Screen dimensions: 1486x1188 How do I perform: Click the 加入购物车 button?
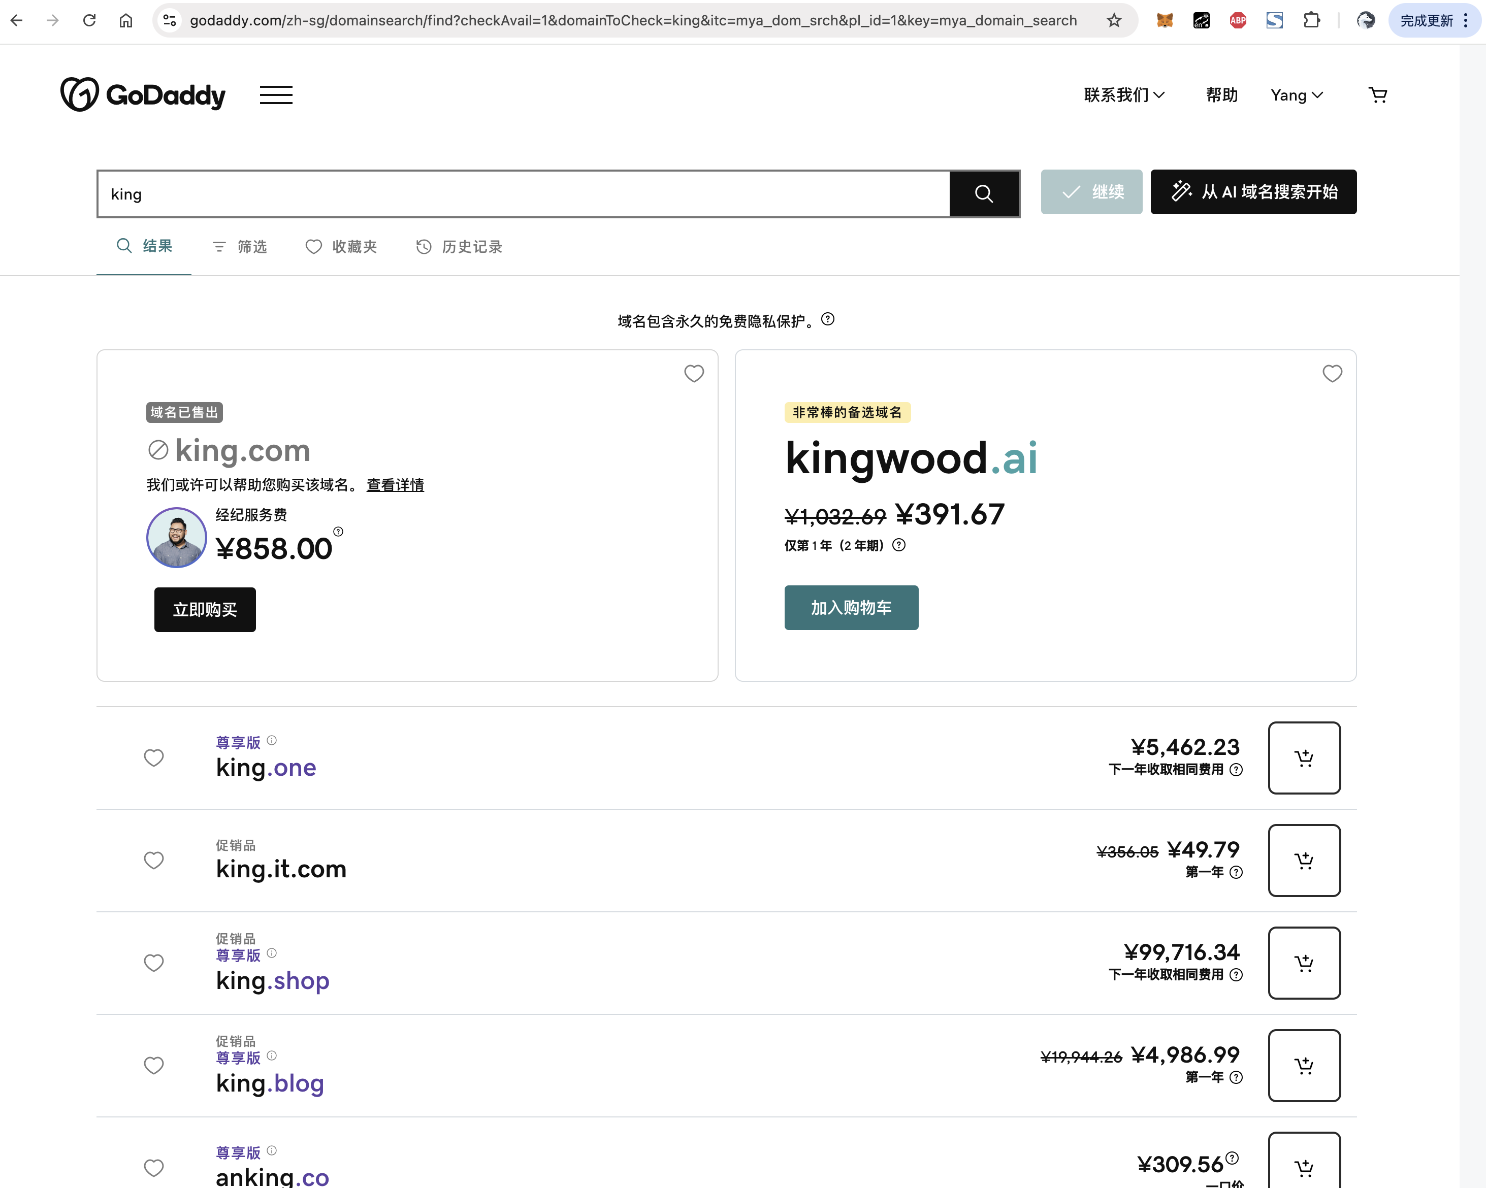click(851, 607)
